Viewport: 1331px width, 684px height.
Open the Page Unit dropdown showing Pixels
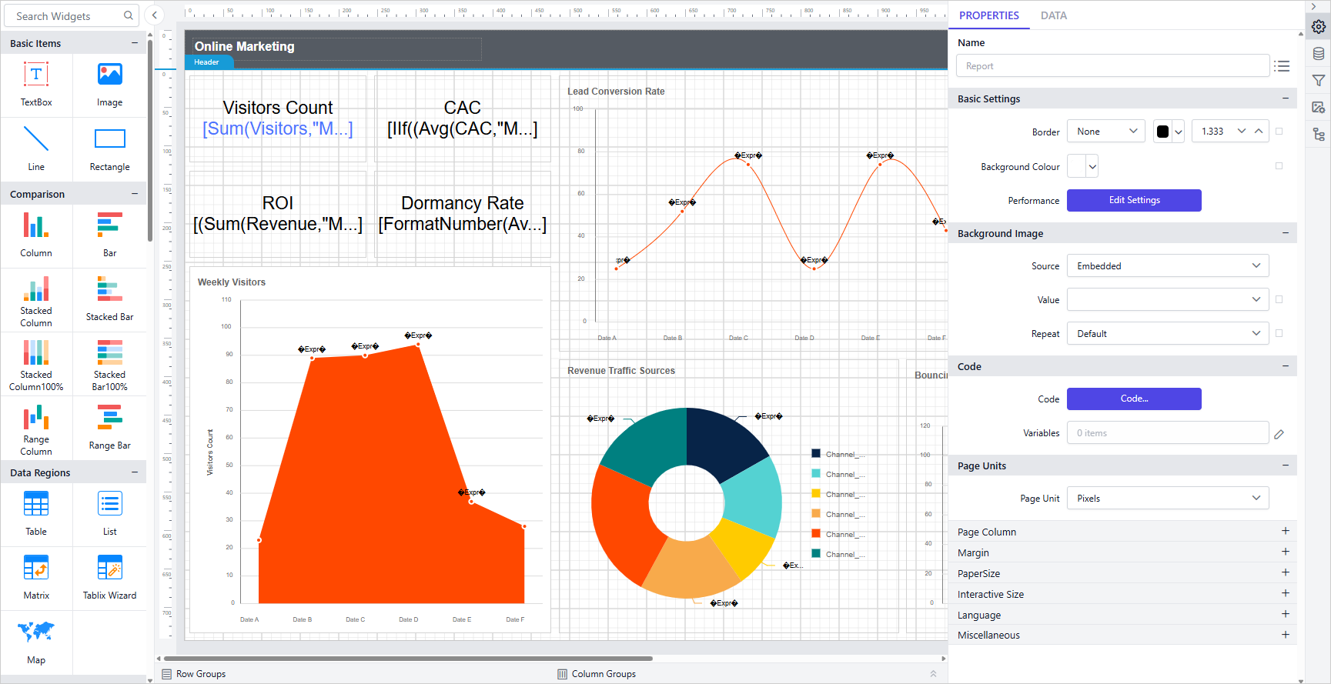click(1168, 499)
